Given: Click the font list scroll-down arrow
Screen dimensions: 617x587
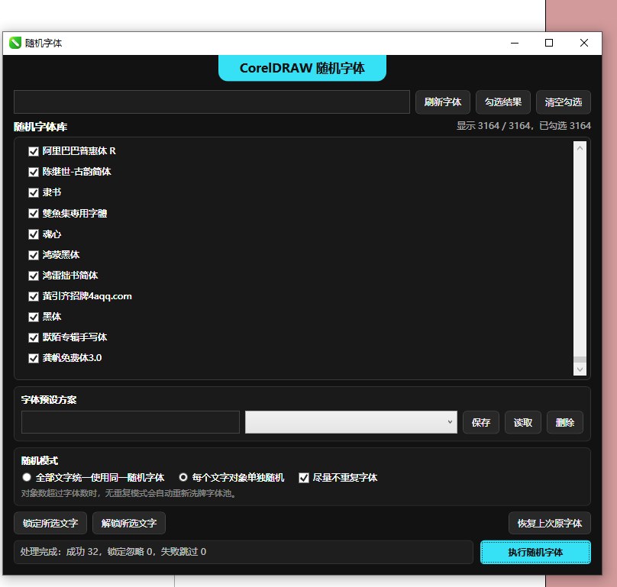Looking at the screenshot, I should tap(580, 369).
